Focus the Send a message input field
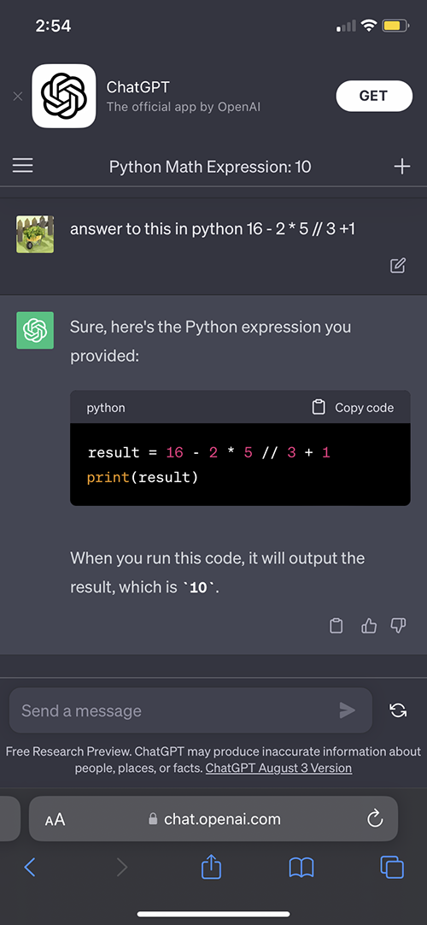This screenshot has height=925, width=427. coord(190,710)
